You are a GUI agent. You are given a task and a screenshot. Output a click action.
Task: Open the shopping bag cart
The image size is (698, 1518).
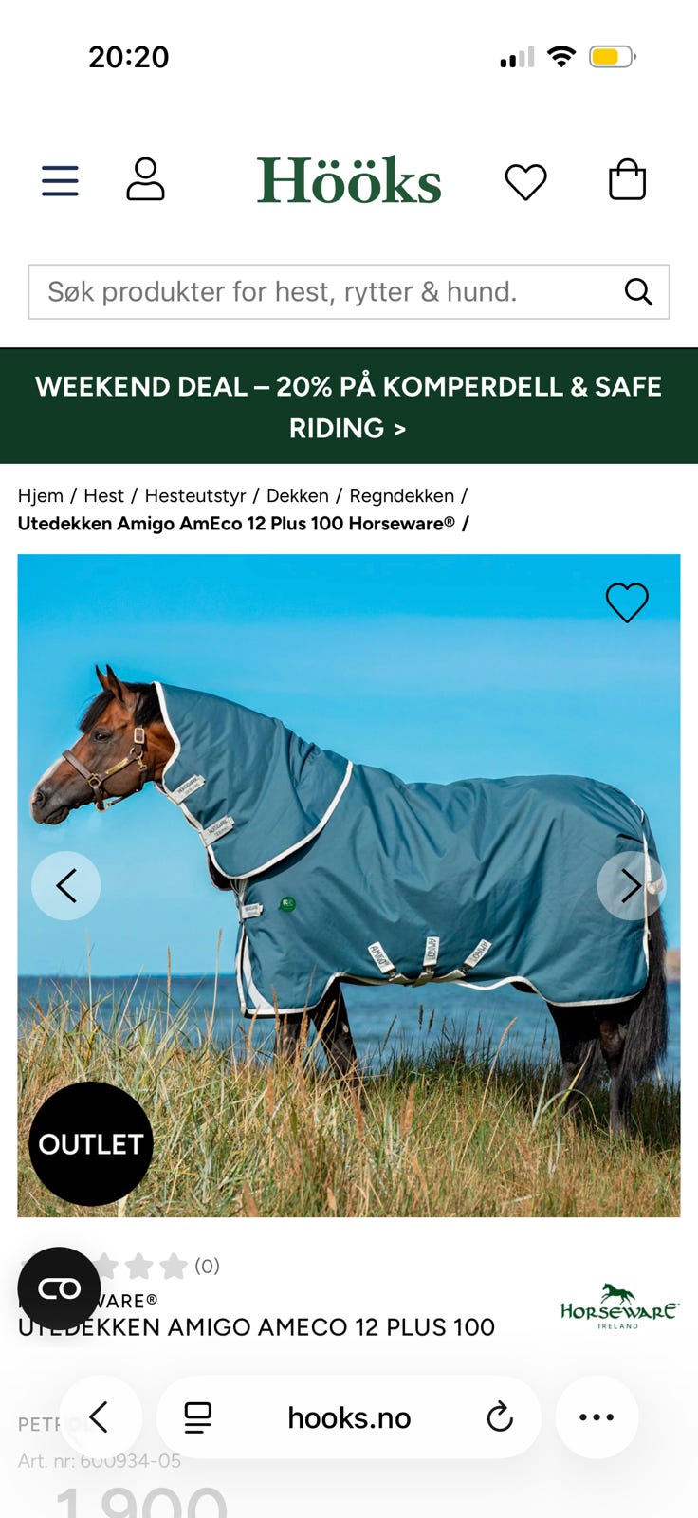(627, 179)
